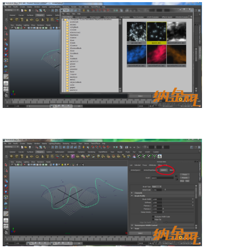Screen dimensions: 227x251
Task: Select the spaceGasBlue.mel thumbnail
Action: coord(137,56)
